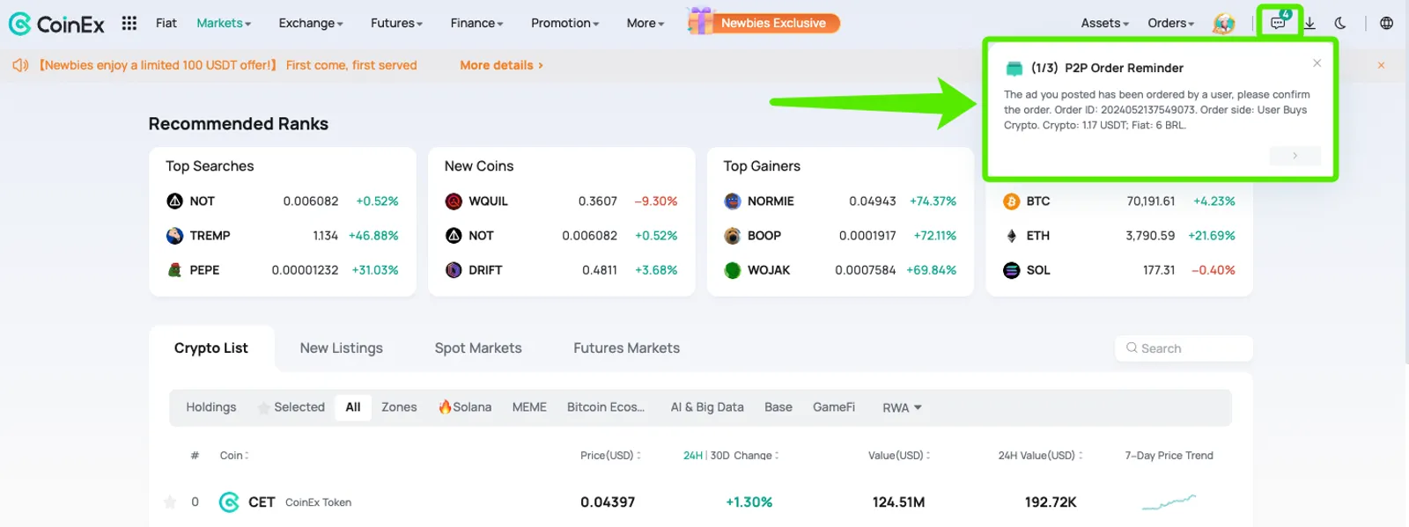Select the GameFi filter
Screen dimensions: 1409x527
(834, 407)
